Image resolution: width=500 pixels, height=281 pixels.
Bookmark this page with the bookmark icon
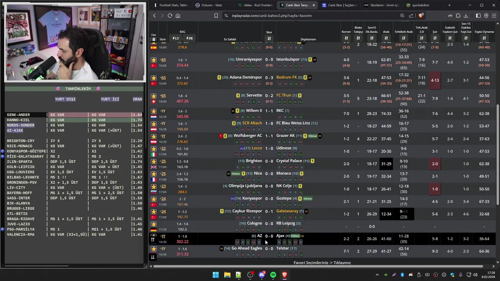click(216, 16)
